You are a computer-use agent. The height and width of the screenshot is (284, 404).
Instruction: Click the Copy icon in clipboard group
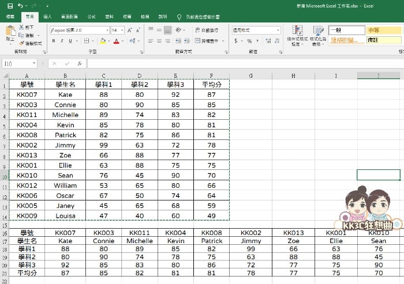click(21, 35)
